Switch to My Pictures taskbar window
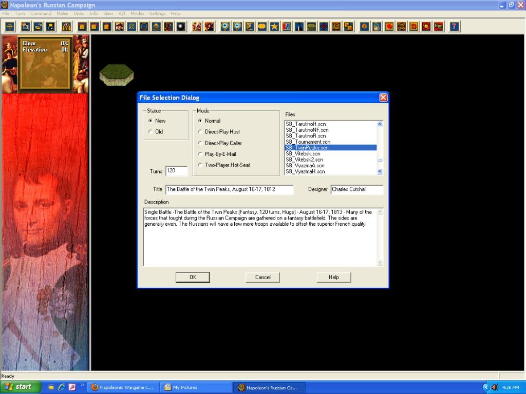 196,387
